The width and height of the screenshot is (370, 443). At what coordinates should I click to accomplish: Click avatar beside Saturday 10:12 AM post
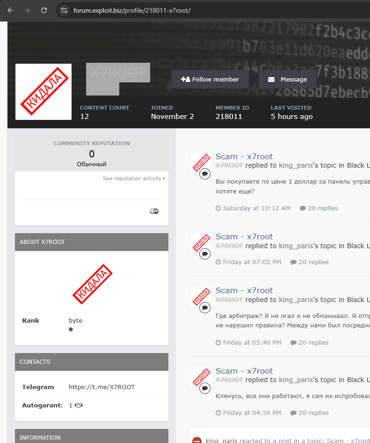click(x=201, y=163)
